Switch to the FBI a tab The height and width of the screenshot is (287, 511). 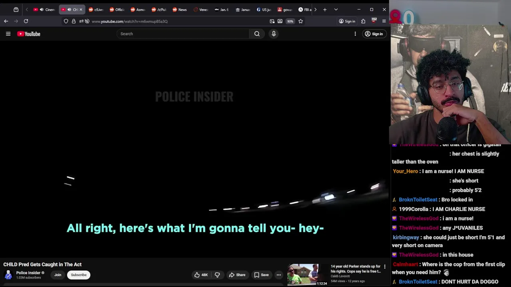tap(305, 10)
